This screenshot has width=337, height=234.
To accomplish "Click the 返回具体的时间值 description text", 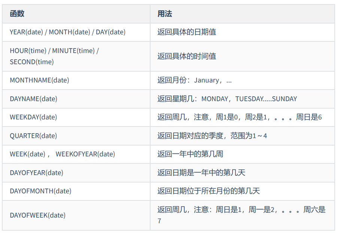I will pyautogui.click(x=186, y=56).
